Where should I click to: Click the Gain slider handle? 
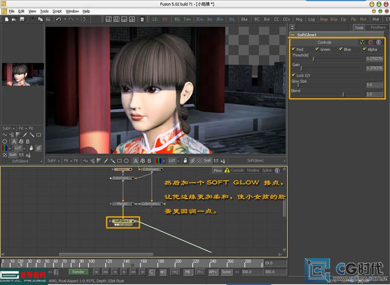(301, 68)
